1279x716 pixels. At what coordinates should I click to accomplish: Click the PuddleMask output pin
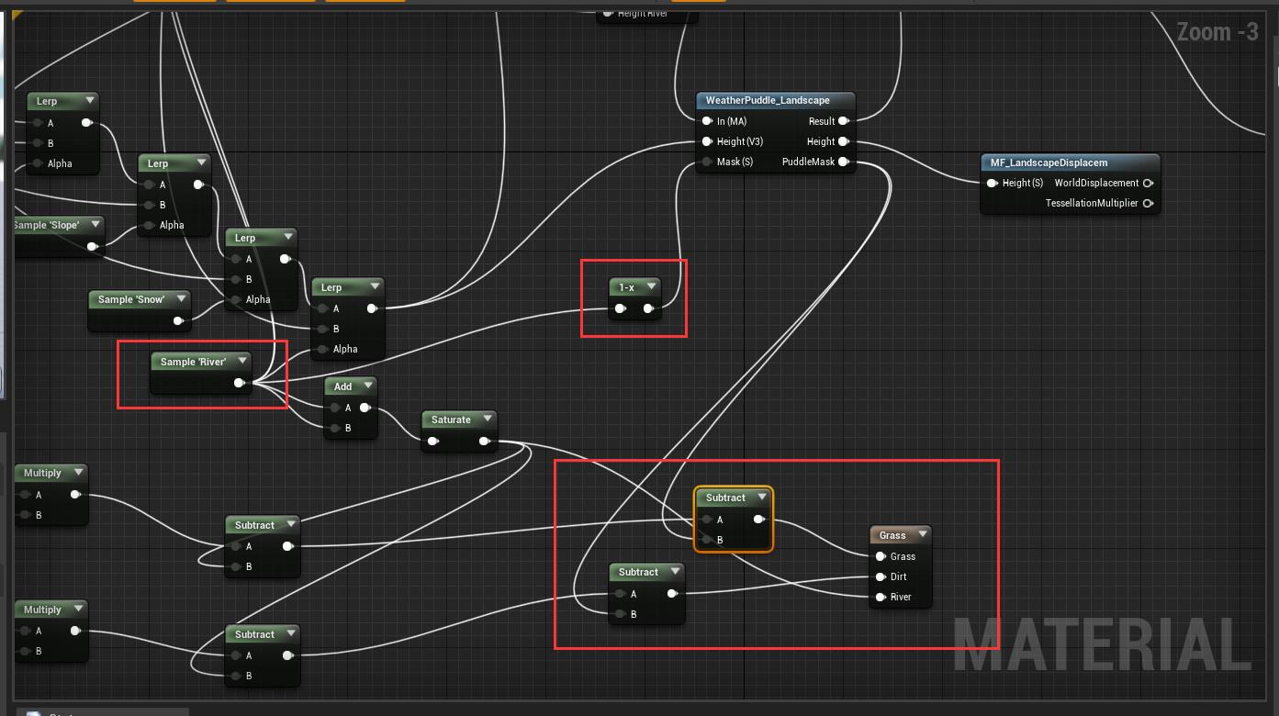(844, 162)
